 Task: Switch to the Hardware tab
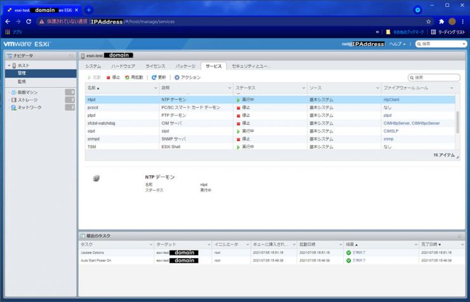123,66
